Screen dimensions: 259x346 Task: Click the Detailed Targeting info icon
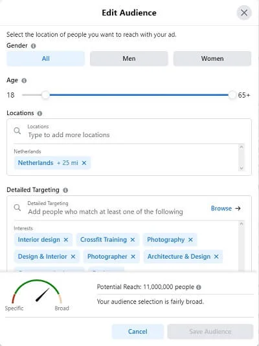point(65,190)
